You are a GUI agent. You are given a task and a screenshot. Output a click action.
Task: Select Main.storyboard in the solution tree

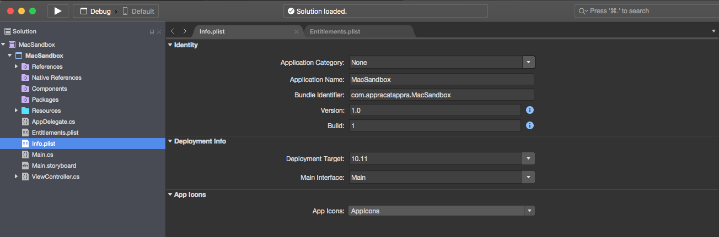54,166
